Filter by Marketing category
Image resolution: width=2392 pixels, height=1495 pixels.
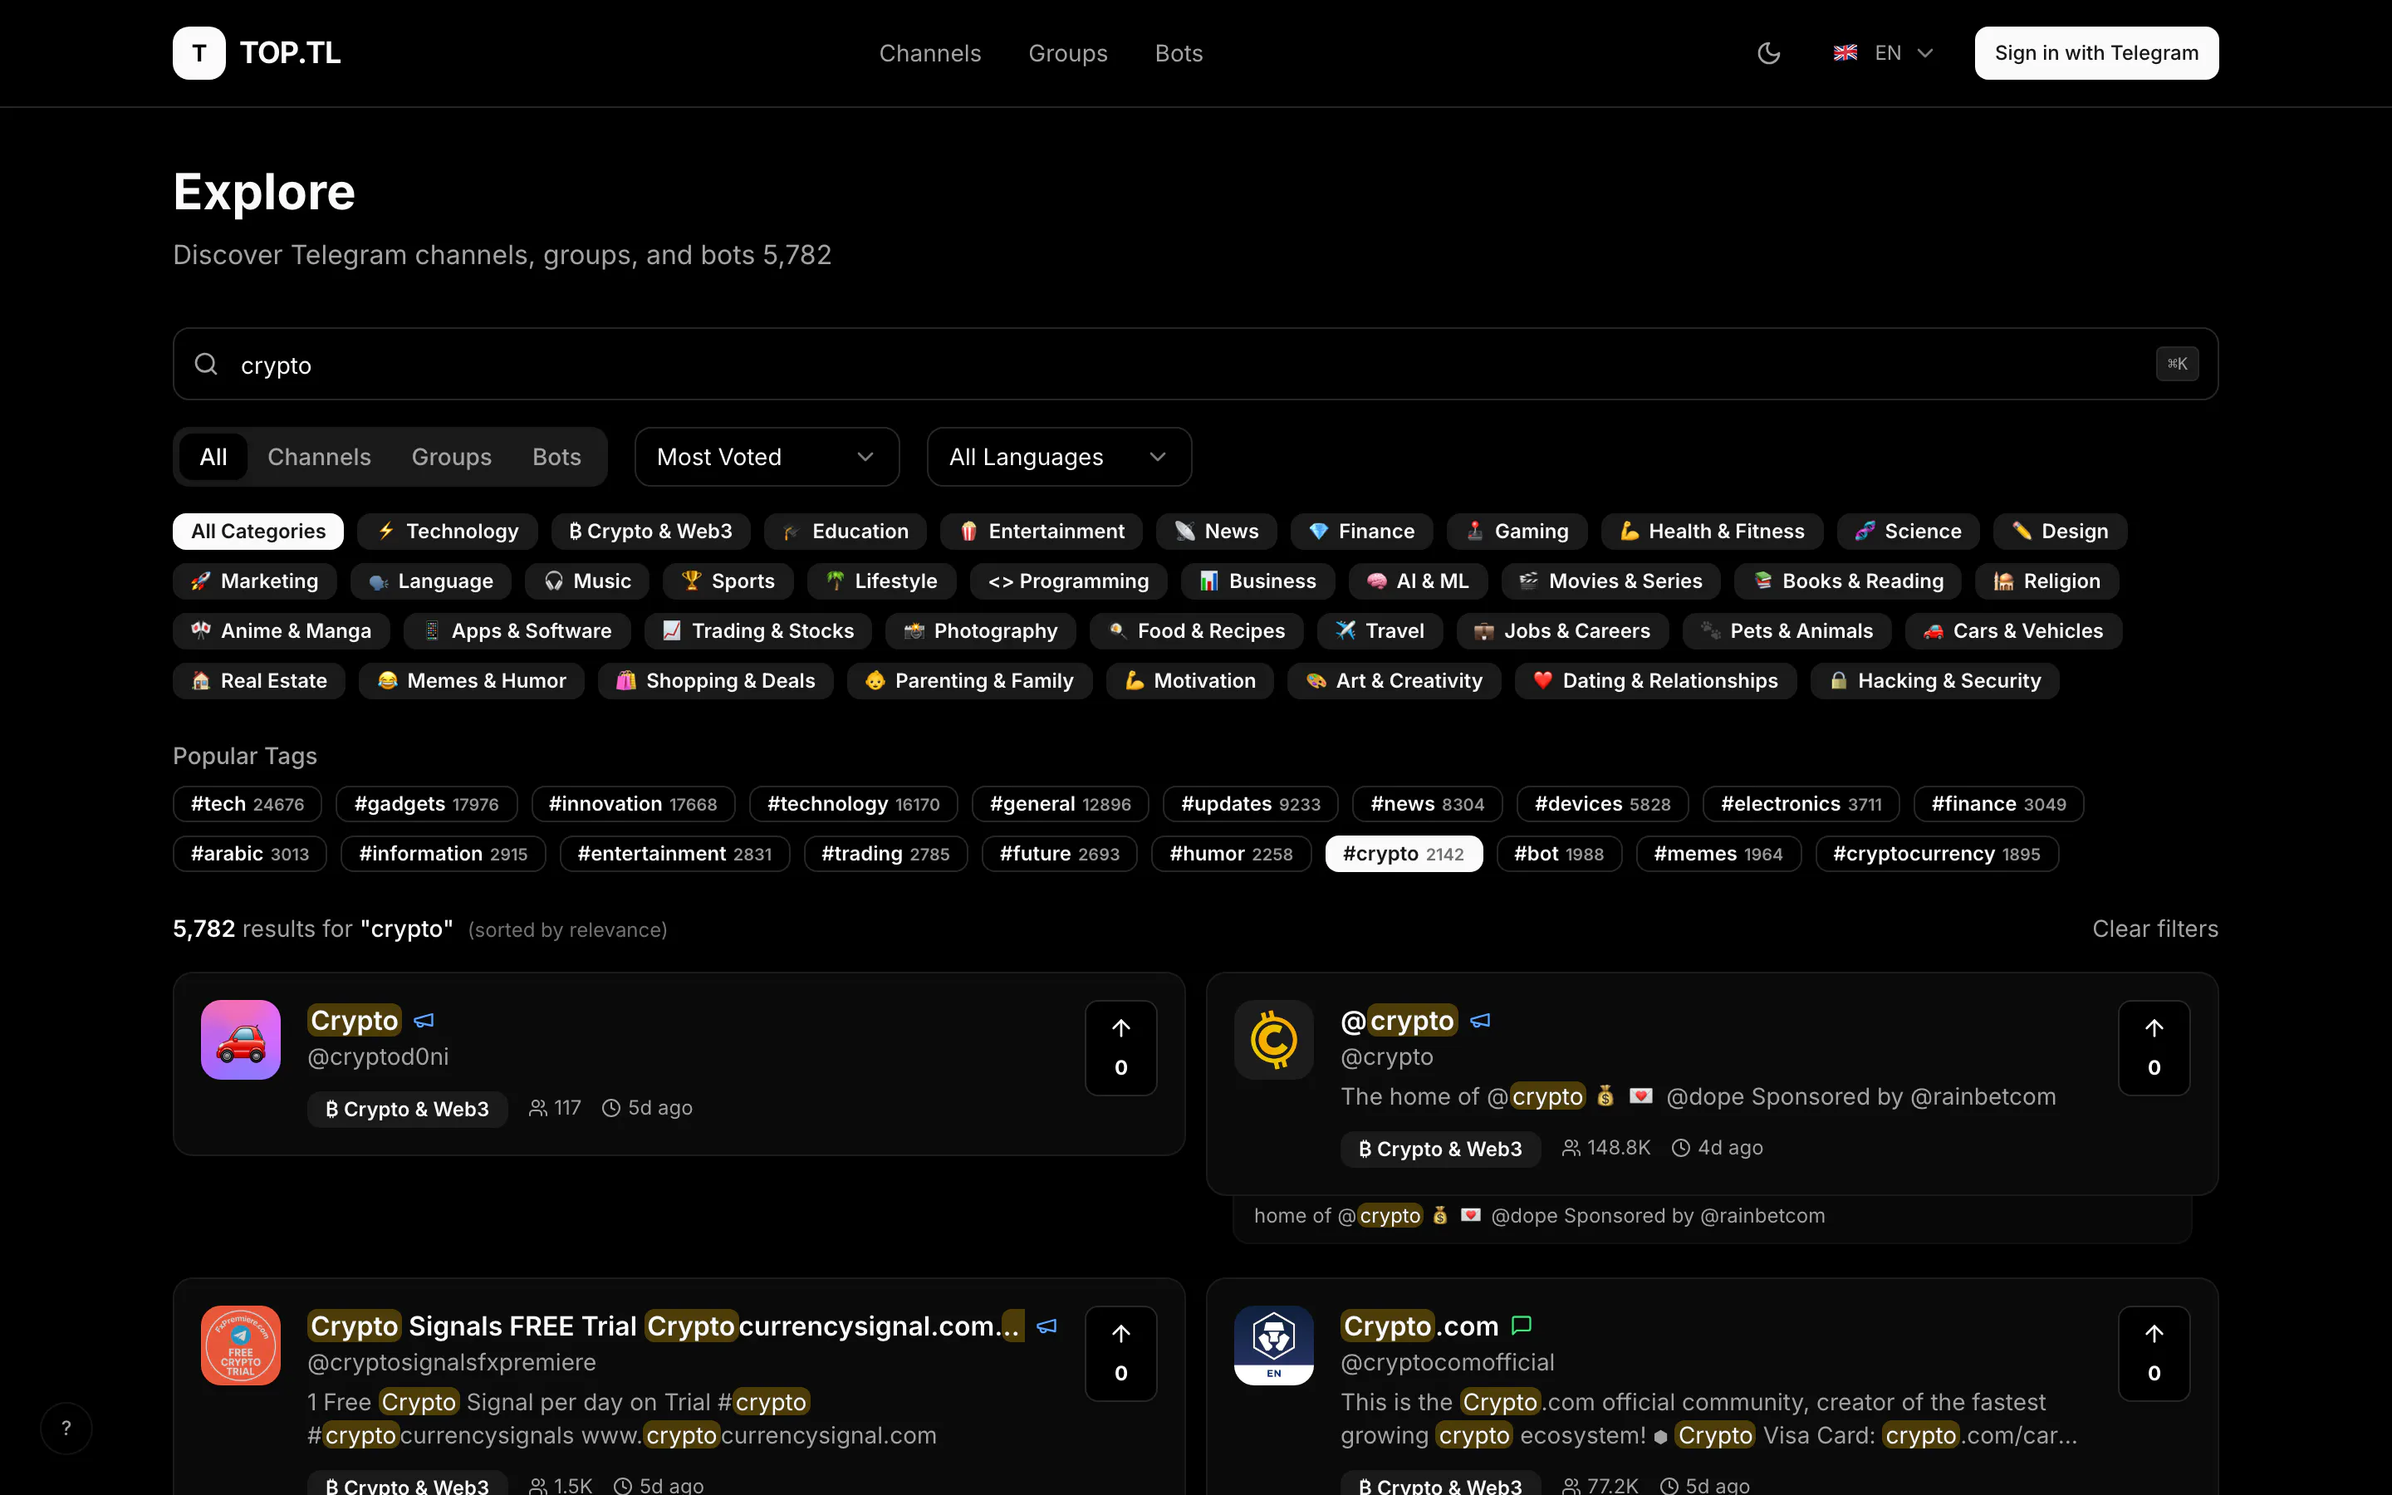point(255,581)
